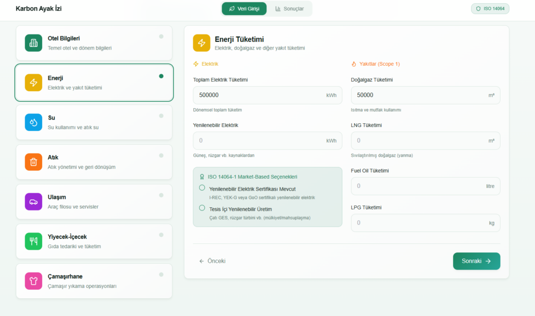Focus the Doğalgaz Tüketimi input field
The height and width of the screenshot is (316, 535).
point(418,96)
